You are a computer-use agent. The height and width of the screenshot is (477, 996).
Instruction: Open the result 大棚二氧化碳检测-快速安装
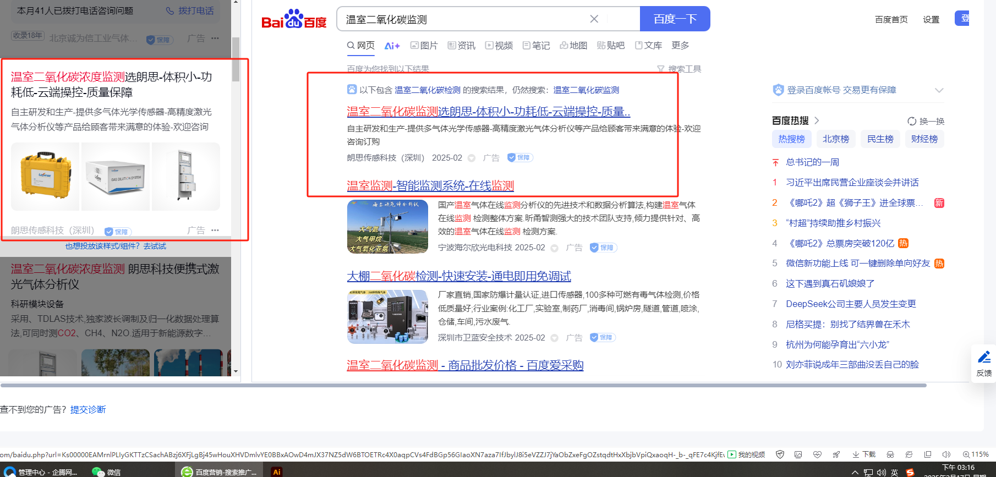point(459,276)
